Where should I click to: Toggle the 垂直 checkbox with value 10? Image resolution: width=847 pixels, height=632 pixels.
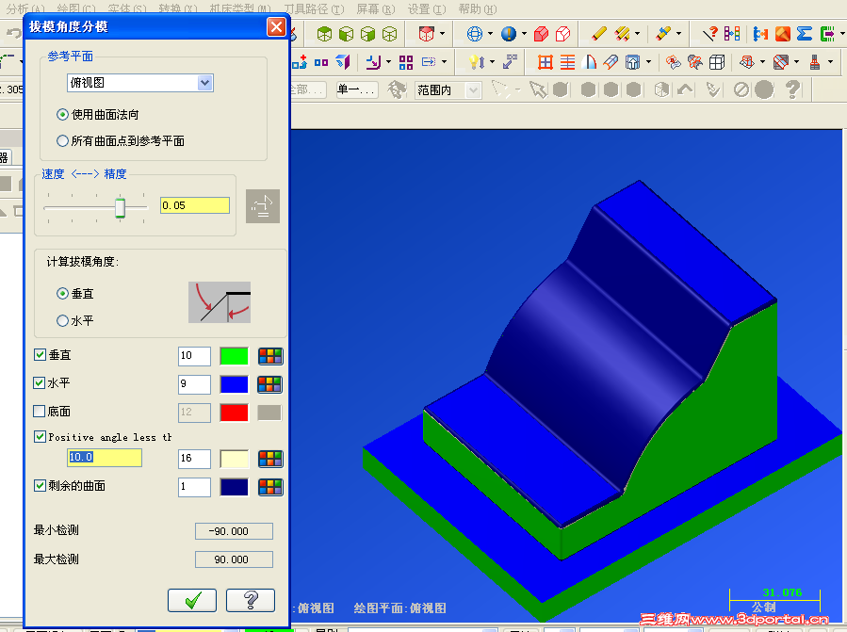(40, 355)
